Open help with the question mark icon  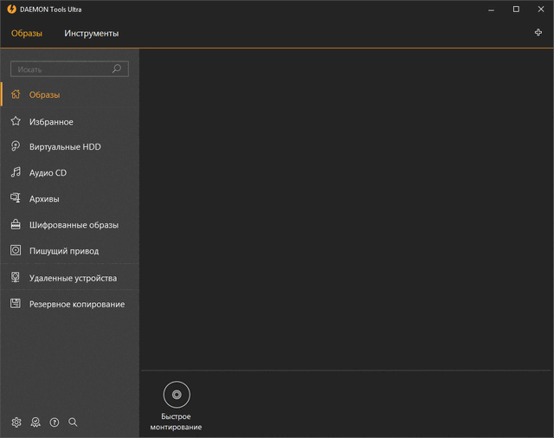point(55,422)
